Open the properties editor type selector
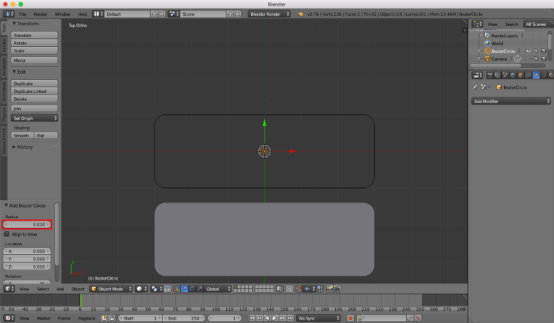 [477, 75]
